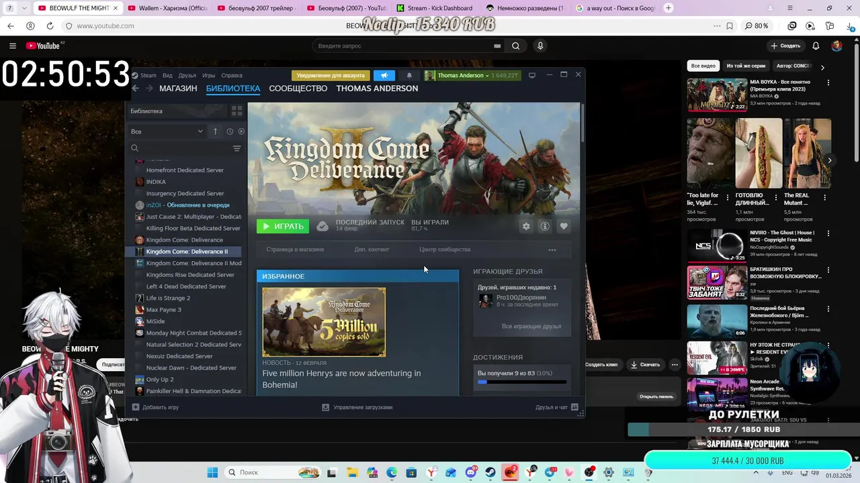Click the achievements progress bar
860x483 pixels.
click(x=522, y=382)
